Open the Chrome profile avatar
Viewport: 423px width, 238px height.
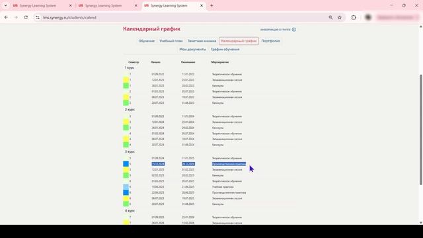368,18
